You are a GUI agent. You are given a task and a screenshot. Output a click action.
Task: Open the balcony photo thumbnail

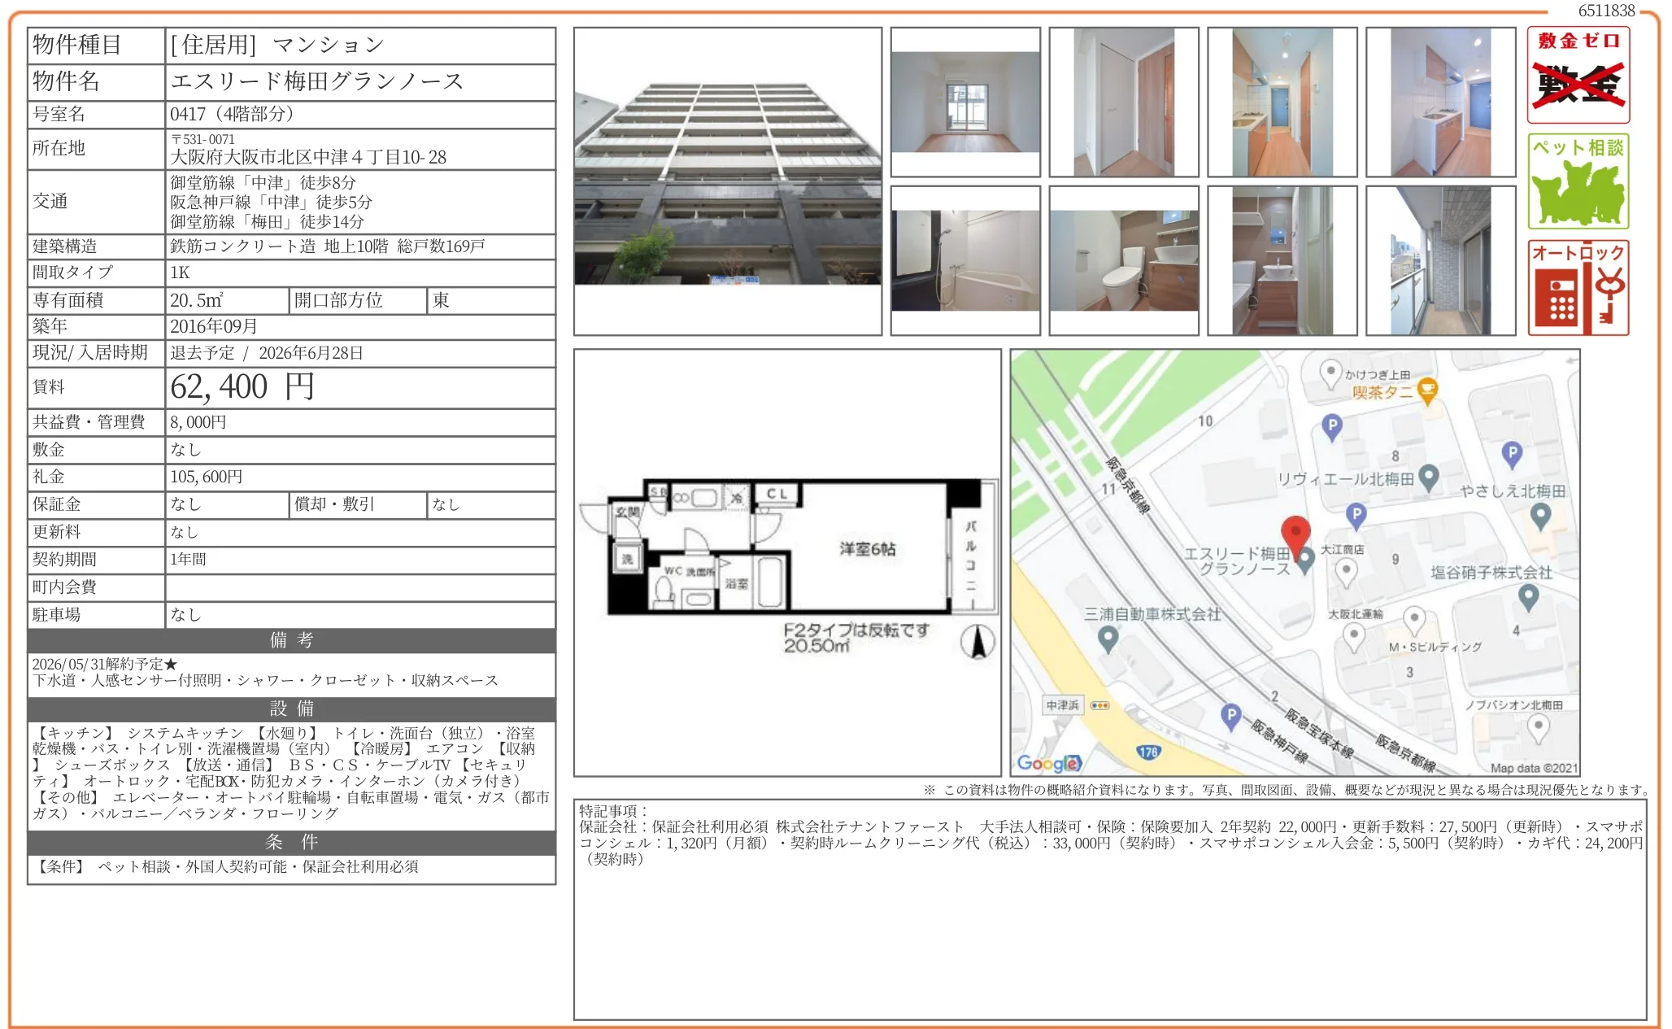point(1440,261)
